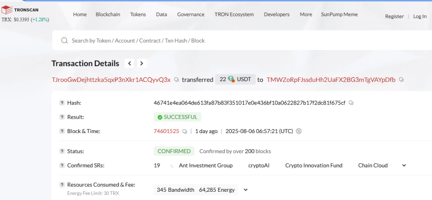Click the Register link

point(394,16)
